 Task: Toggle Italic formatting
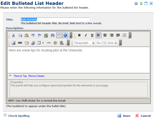[86, 35]
